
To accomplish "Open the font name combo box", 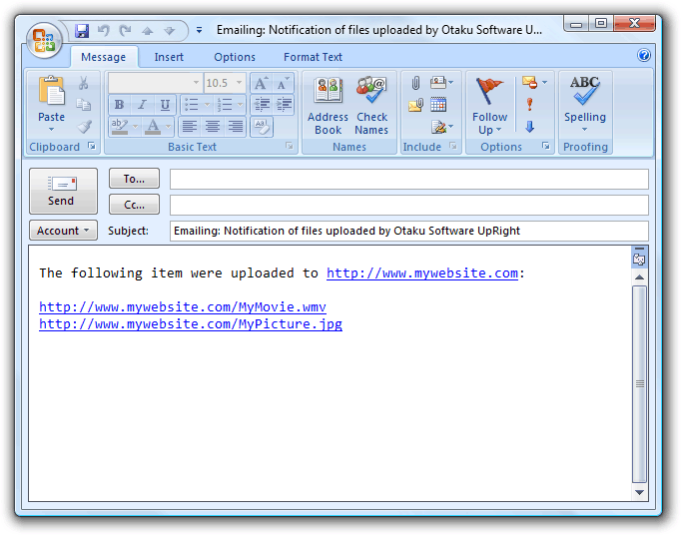I will (155, 83).
